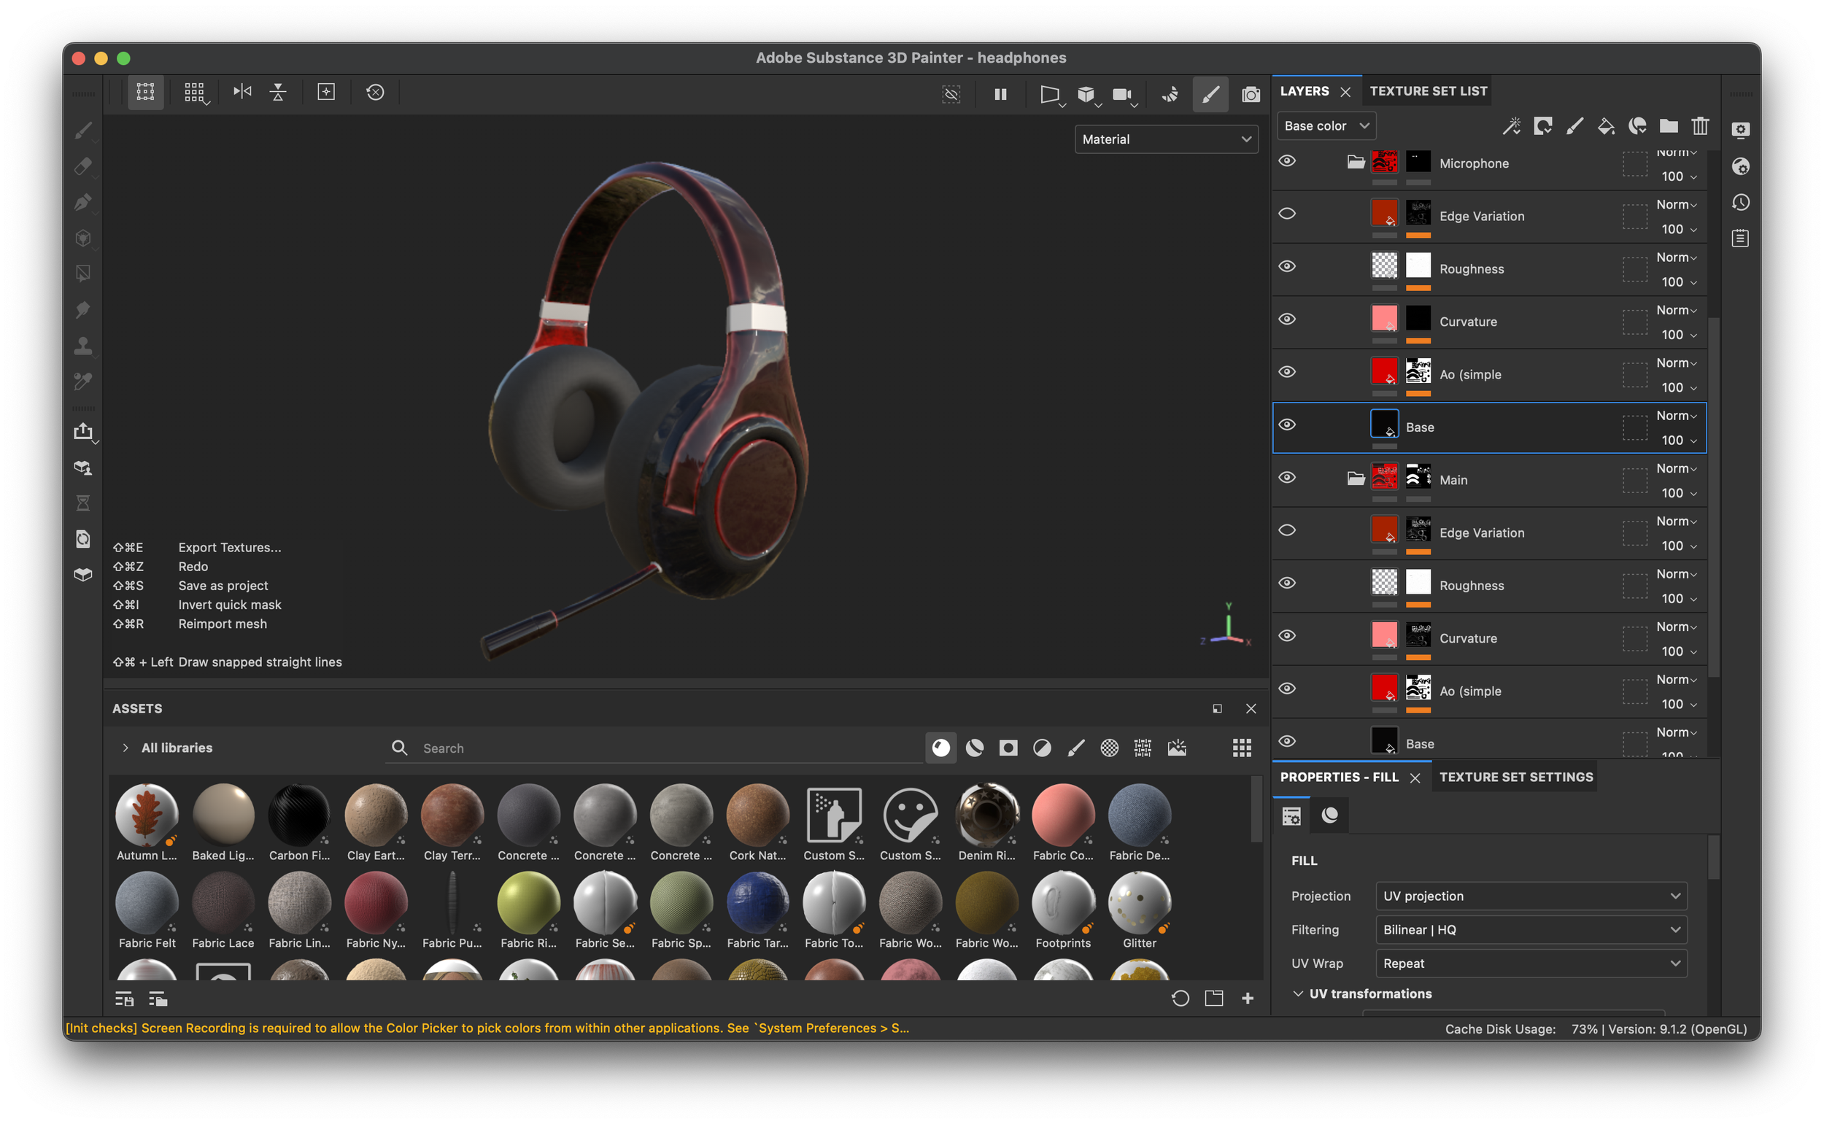Refresh the assets library icon
1824x1124 pixels.
1180,999
